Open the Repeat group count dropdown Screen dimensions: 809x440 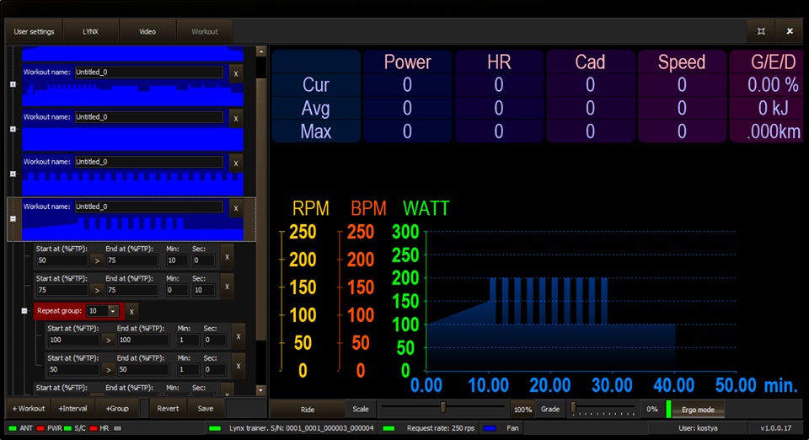click(113, 311)
